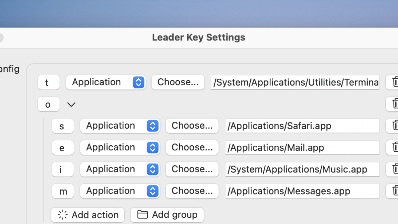This screenshot has height=224, width=398.
Task: Edit the 'o' group key field
Action: tap(48, 104)
